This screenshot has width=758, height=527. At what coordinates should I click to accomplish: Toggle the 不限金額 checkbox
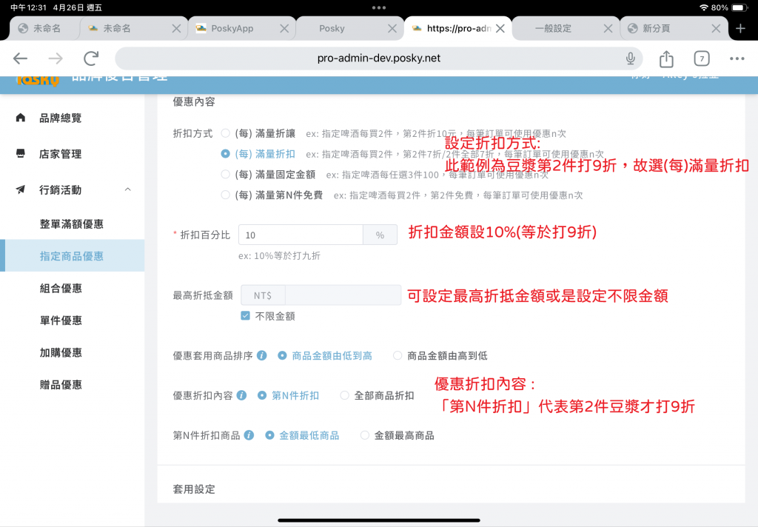[x=246, y=316]
